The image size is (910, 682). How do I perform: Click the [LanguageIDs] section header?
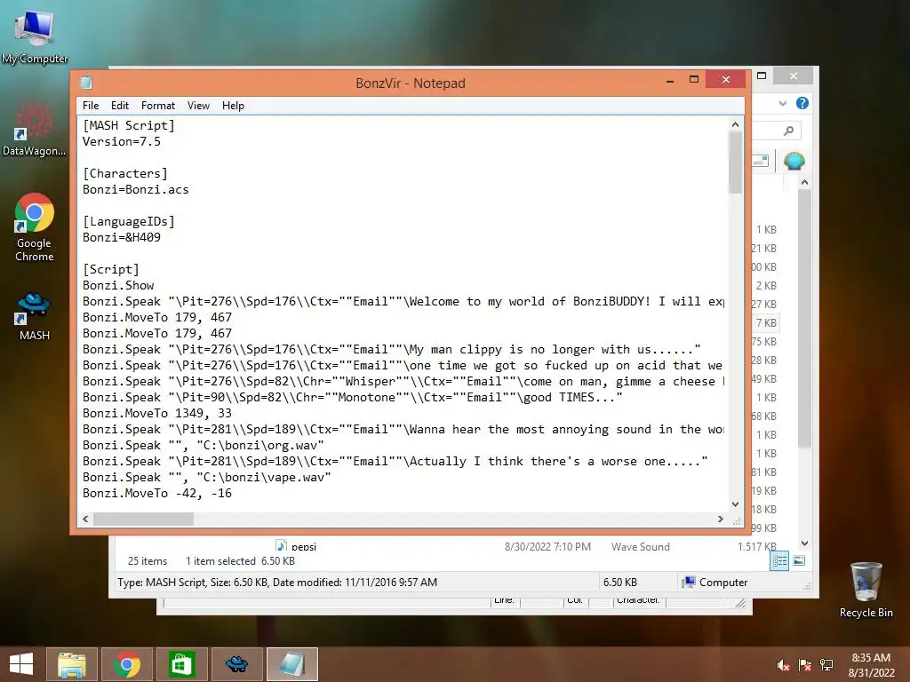pyautogui.click(x=128, y=221)
